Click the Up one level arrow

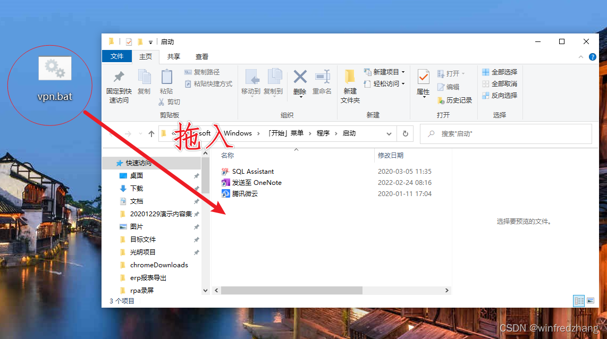[151, 134]
